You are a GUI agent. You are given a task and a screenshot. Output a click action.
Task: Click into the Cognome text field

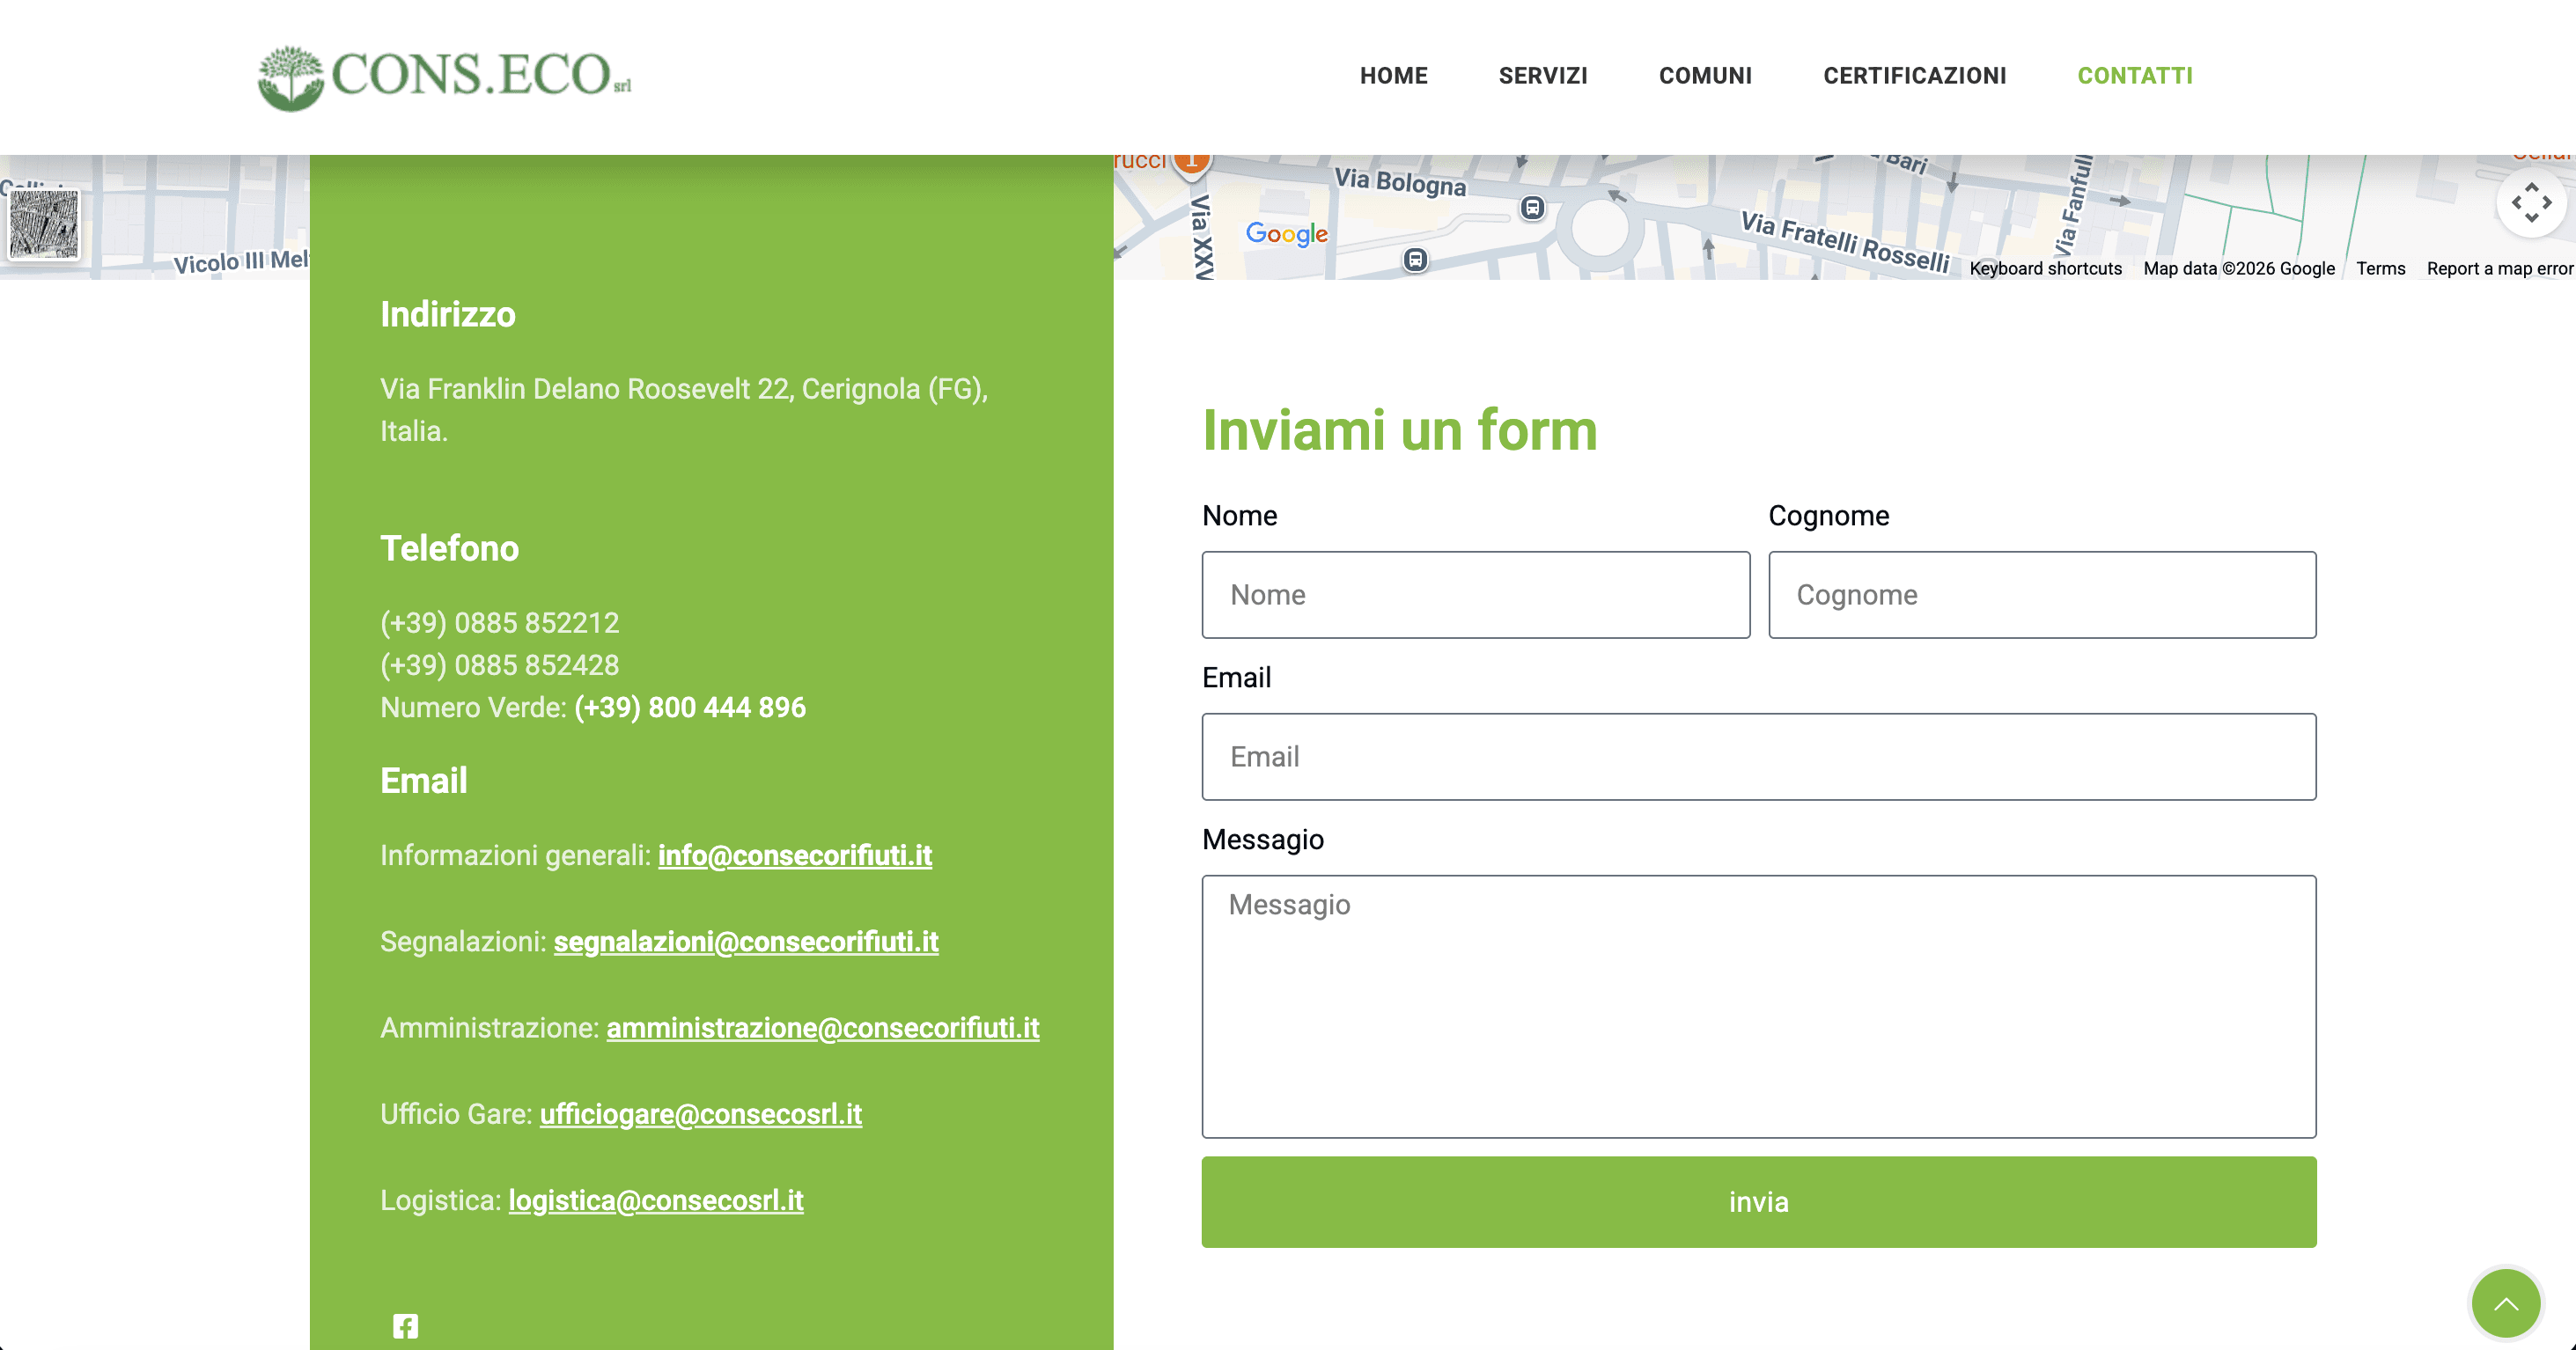point(2041,595)
